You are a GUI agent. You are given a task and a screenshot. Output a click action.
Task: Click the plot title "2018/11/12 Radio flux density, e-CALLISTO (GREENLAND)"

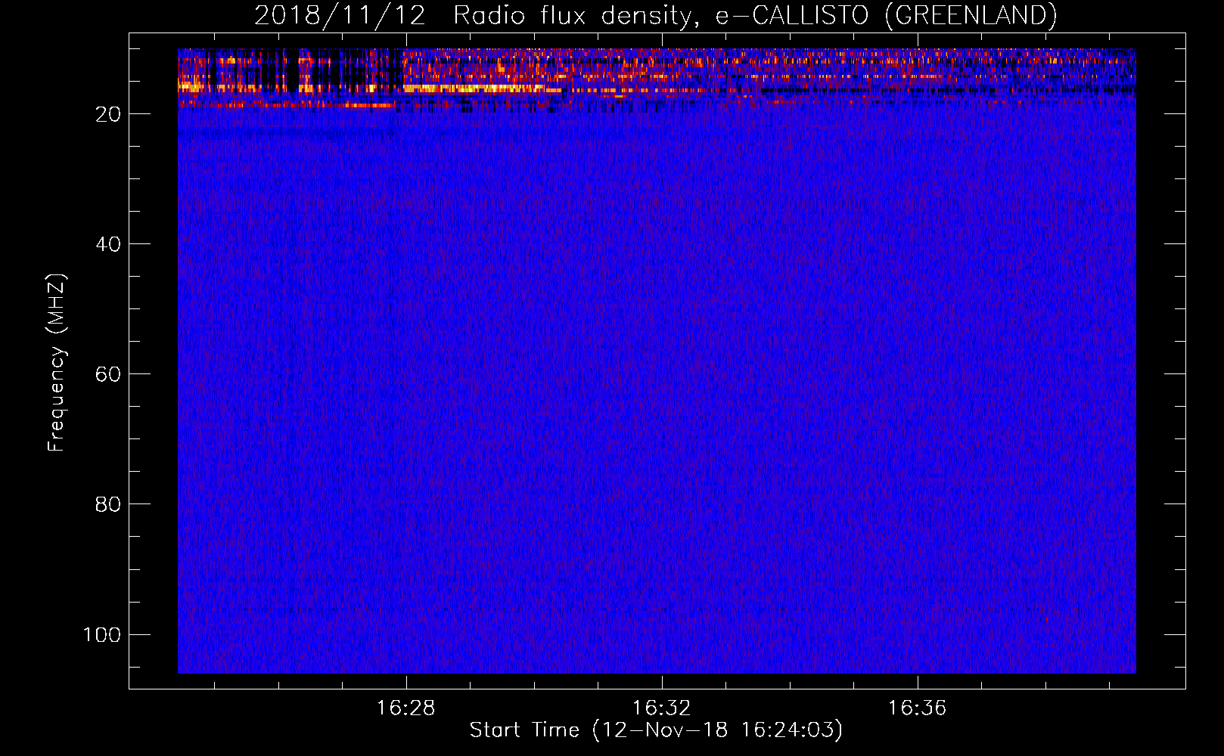coord(655,15)
